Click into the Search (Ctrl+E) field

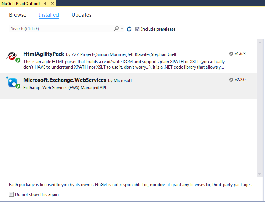pyautogui.click(x=62, y=28)
